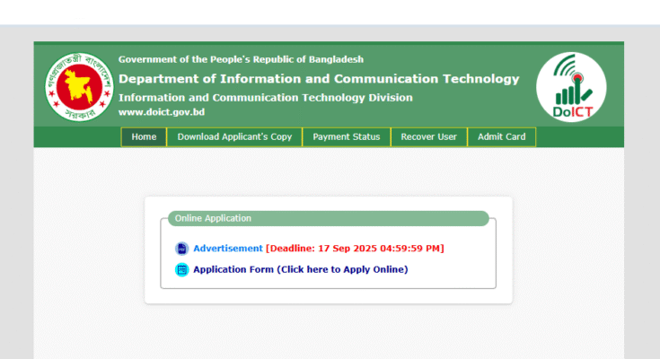Click the signal bars graphic in the DoICT logo

(569, 86)
